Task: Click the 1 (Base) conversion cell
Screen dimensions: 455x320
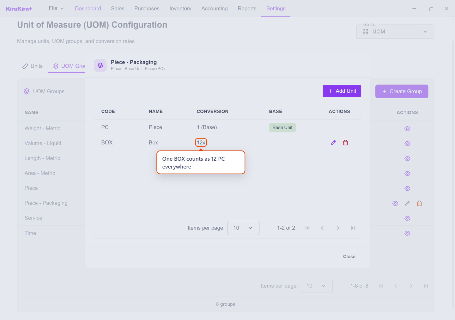Action: 207,127
